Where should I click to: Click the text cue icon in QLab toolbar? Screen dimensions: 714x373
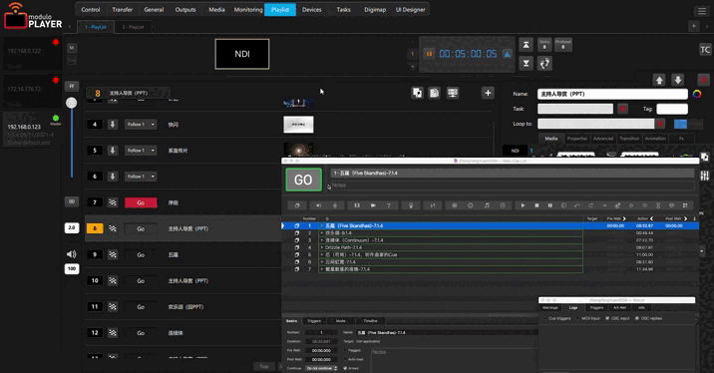[x=389, y=205]
